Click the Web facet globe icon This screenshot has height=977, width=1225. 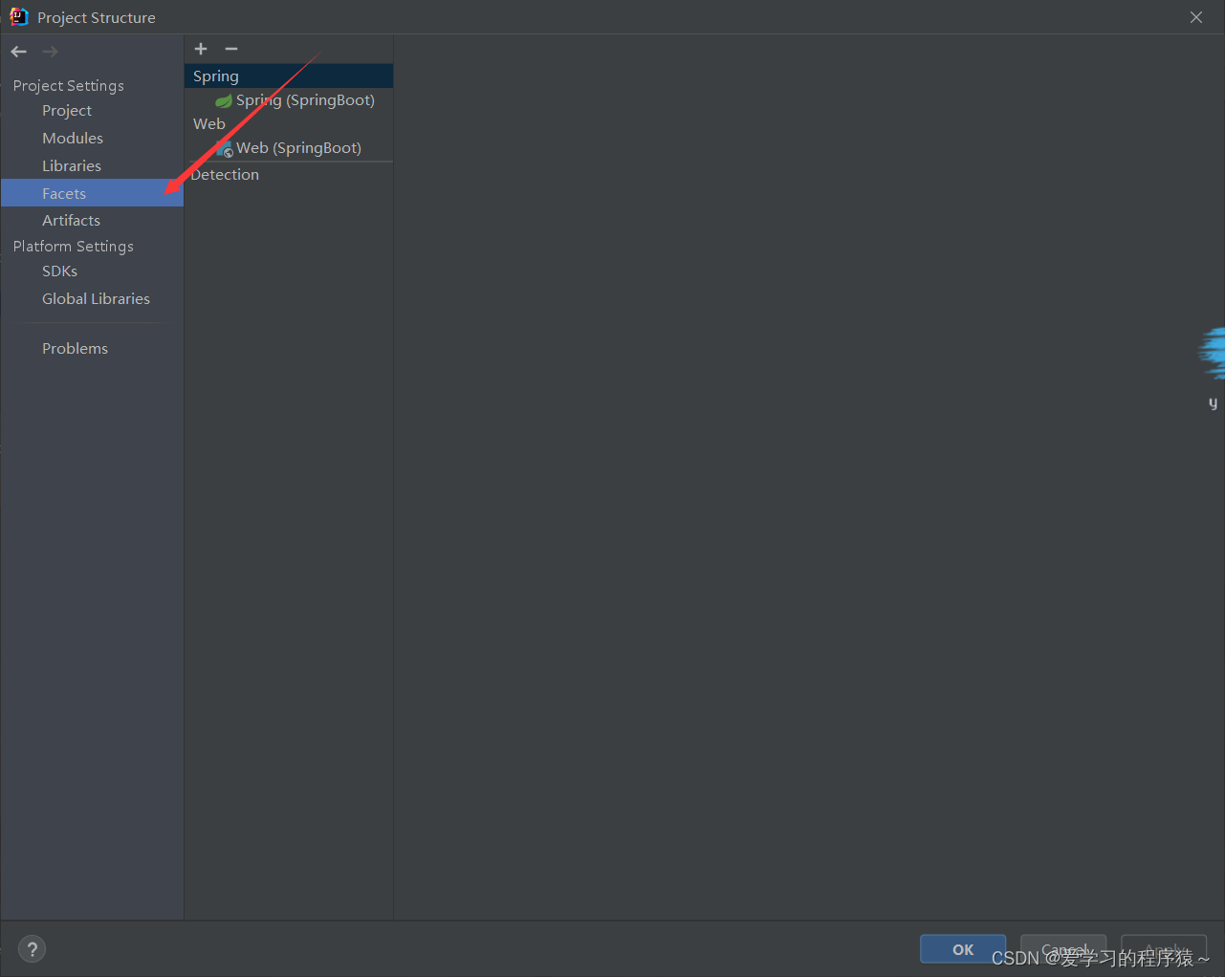(x=224, y=148)
